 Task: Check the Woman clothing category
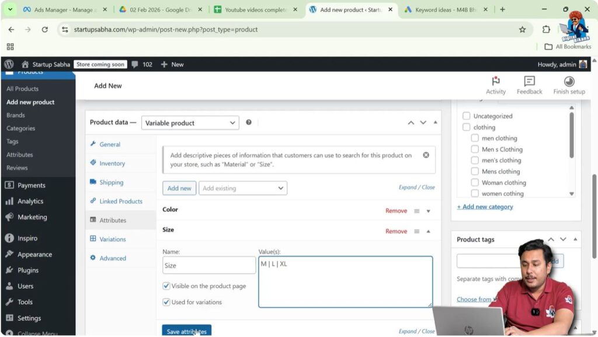tap(475, 182)
